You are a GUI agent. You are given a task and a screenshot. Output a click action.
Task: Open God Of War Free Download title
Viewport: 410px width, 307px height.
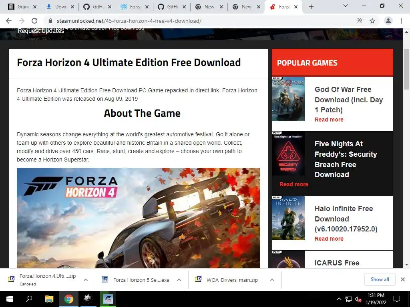349,100
